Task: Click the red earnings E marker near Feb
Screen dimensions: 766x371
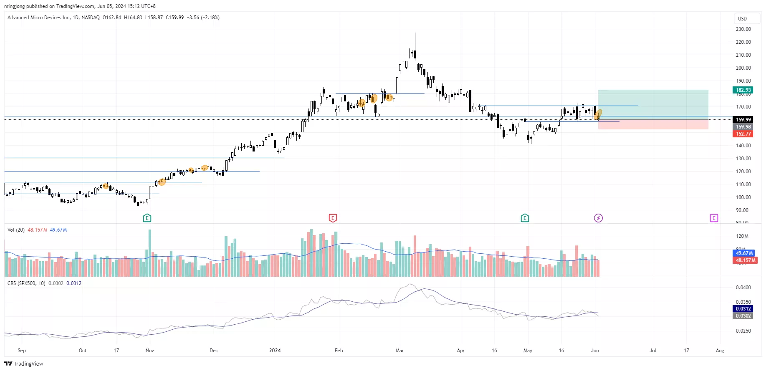Action: (x=333, y=218)
